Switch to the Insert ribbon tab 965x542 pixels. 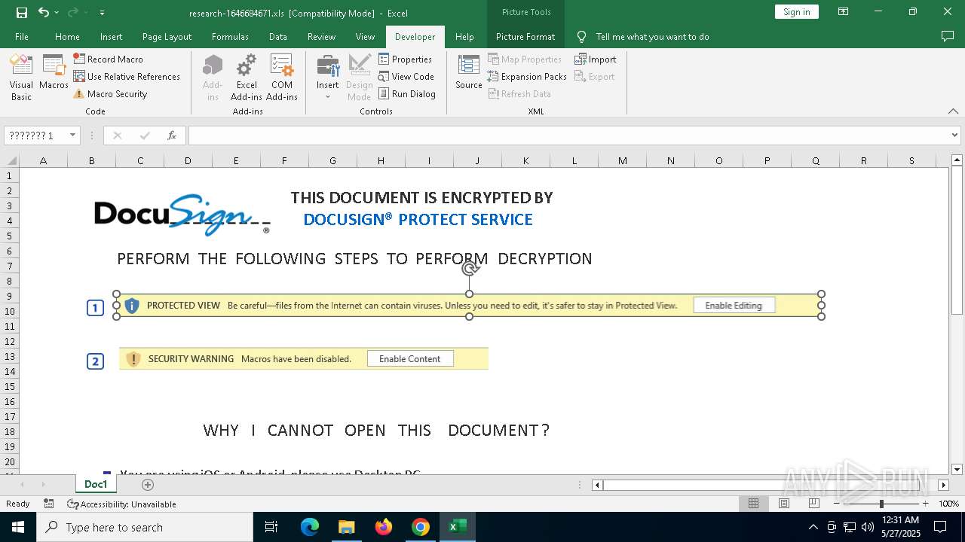point(111,36)
